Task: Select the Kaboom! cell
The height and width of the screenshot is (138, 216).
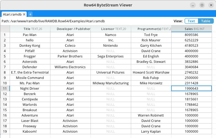Action: coord(30,131)
